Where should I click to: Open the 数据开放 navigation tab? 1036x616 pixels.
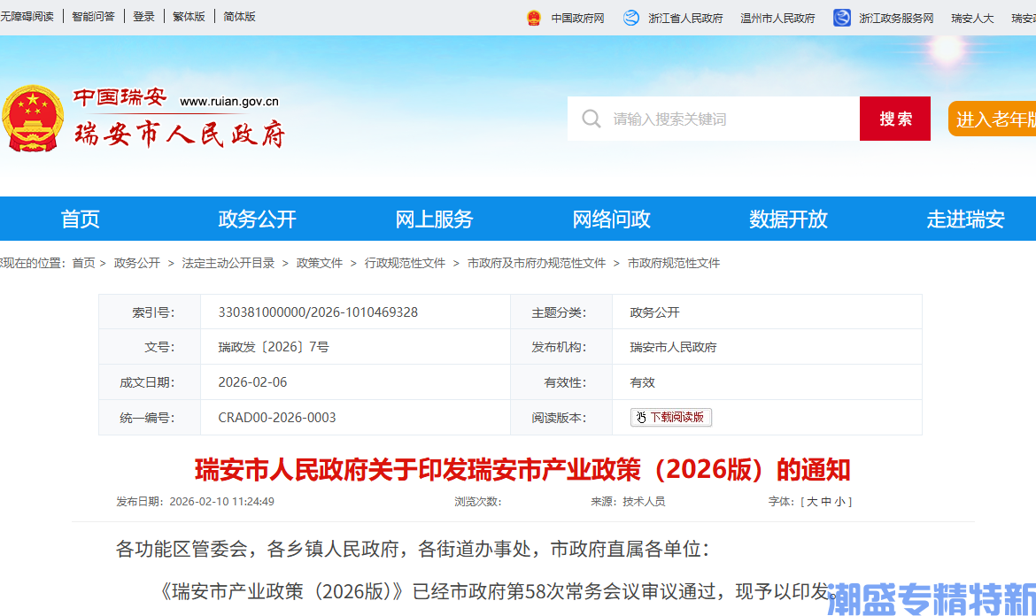pos(788,219)
